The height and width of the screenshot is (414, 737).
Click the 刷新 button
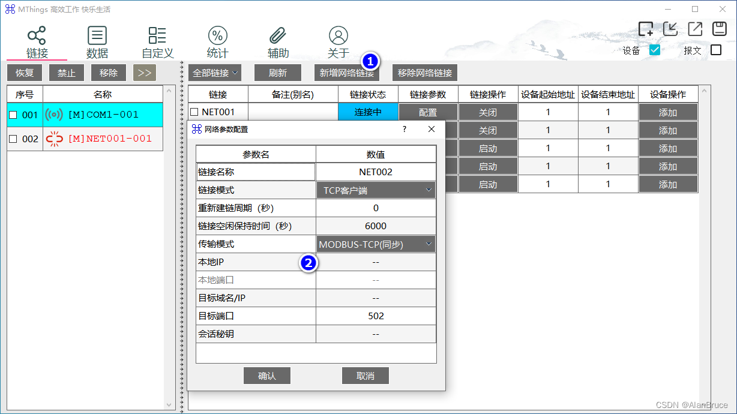pyautogui.click(x=278, y=73)
